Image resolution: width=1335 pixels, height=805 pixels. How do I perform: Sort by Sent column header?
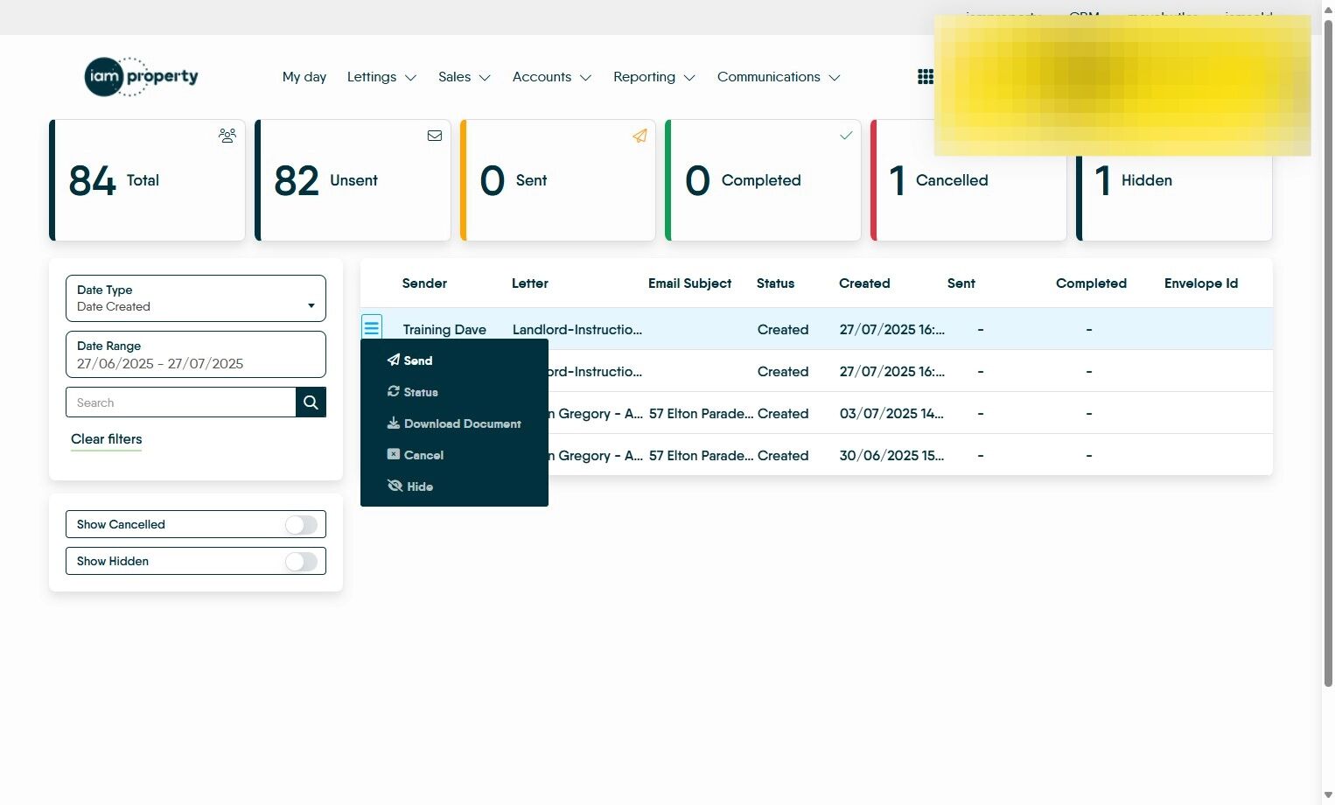pos(961,283)
